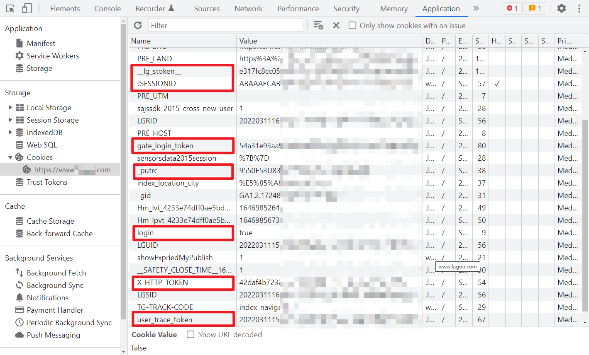Select the JSESSIONID cookie row

(x=355, y=83)
